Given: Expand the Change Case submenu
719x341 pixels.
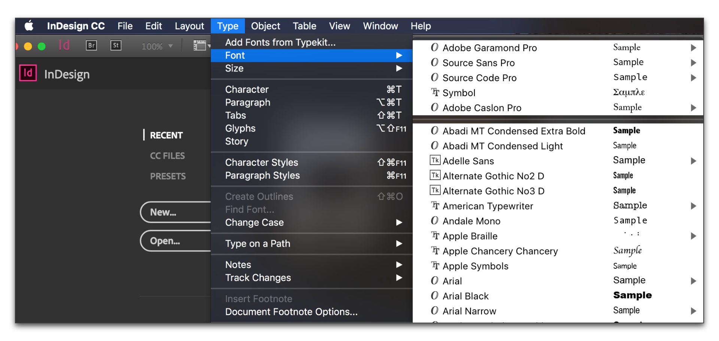Looking at the screenshot, I should pos(399,222).
